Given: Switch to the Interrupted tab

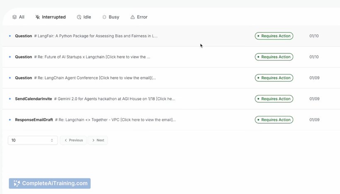Looking at the screenshot, I should (x=51, y=17).
